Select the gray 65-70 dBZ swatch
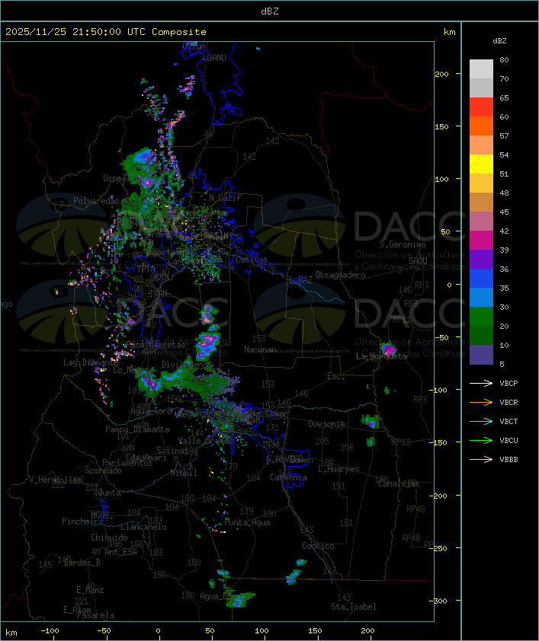This screenshot has width=539, height=641. pos(481,88)
